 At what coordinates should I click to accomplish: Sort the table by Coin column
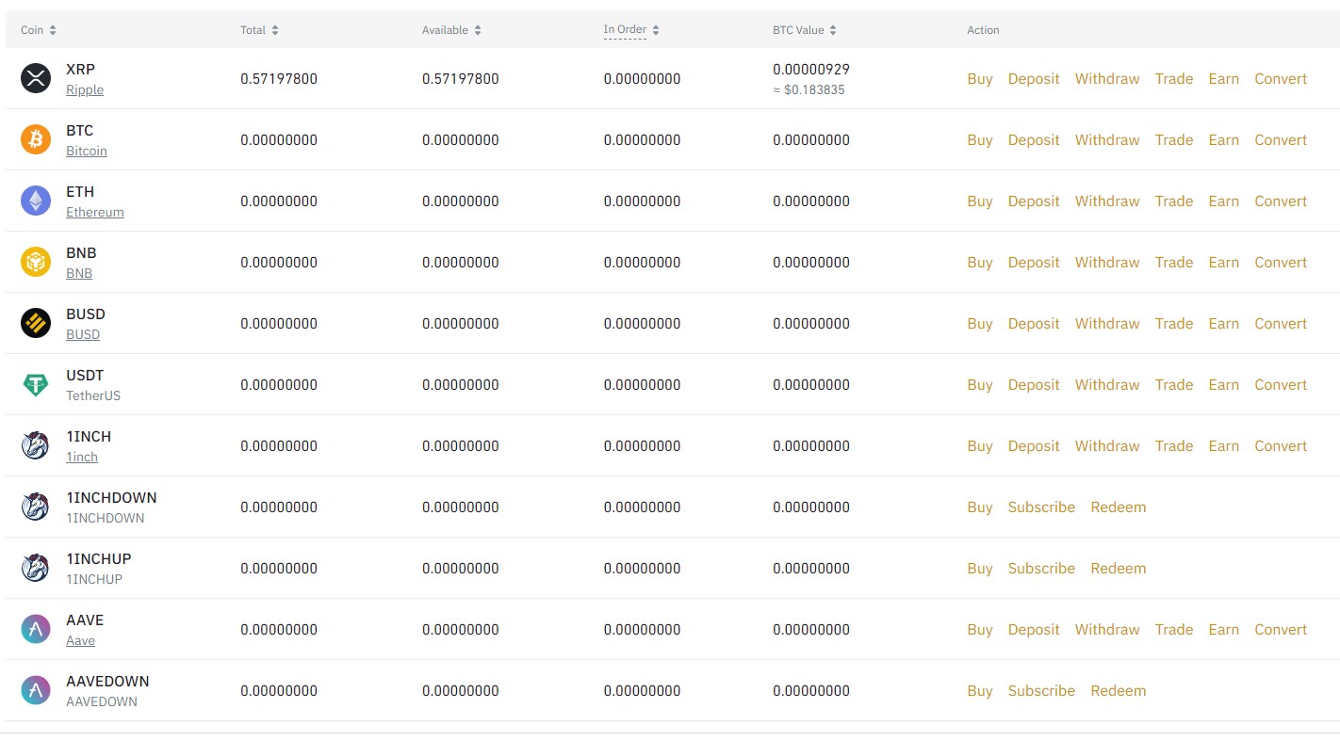(39, 30)
